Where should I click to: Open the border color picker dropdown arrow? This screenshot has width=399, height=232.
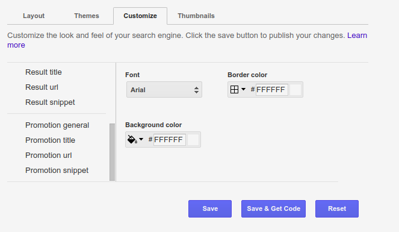(243, 89)
